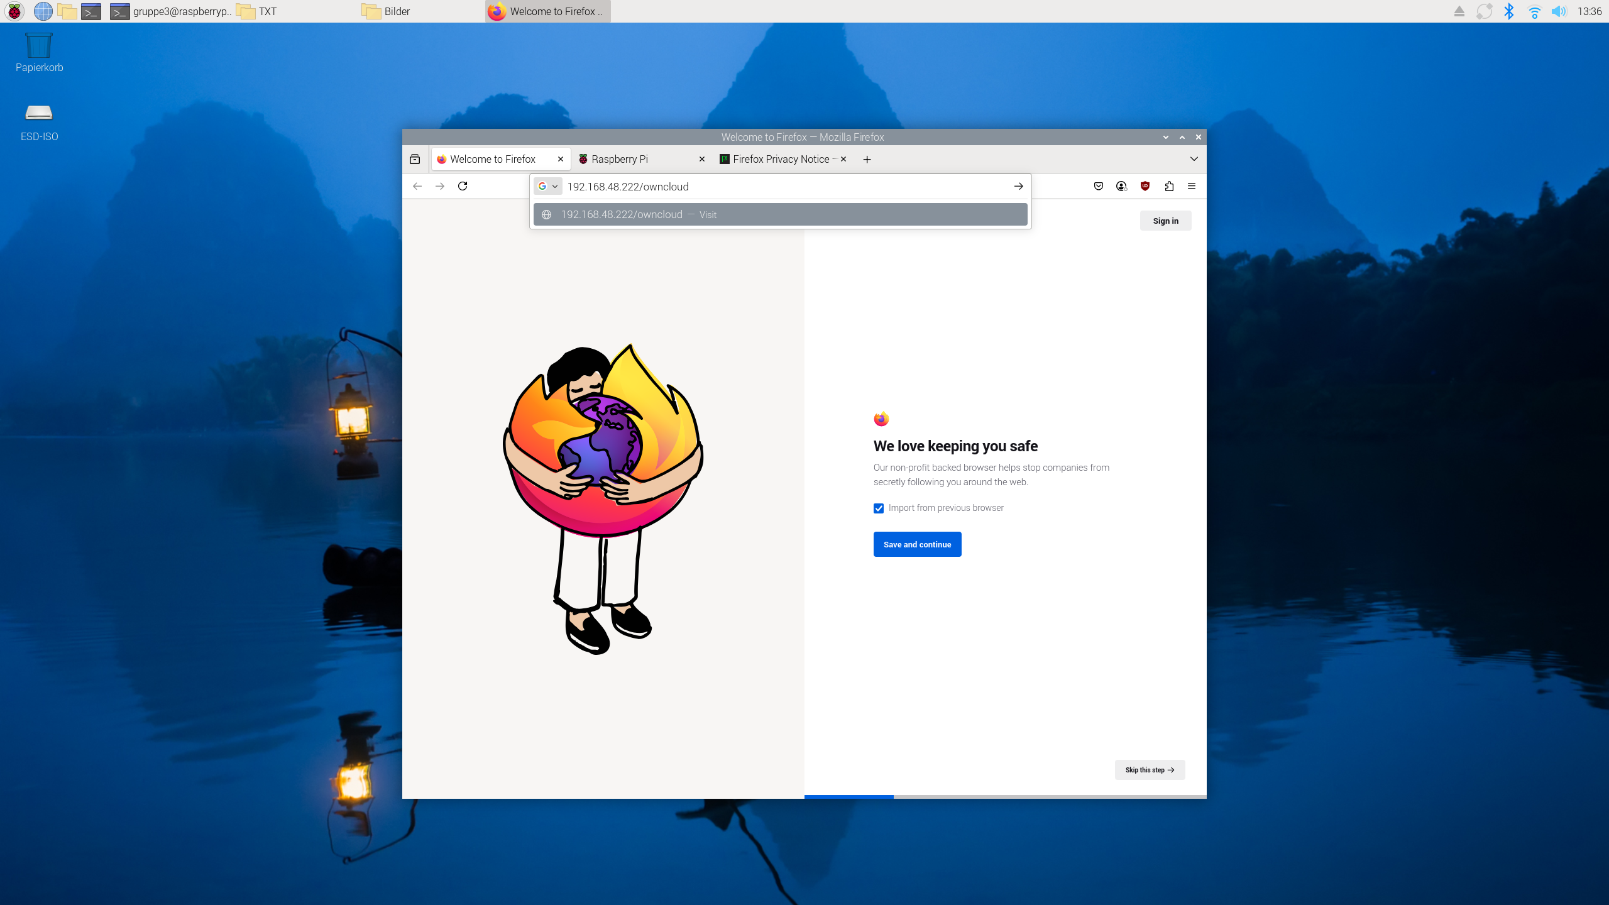Close the Firefox Privacy Notice tab
Viewport: 1609px width, 905px height.
[843, 159]
